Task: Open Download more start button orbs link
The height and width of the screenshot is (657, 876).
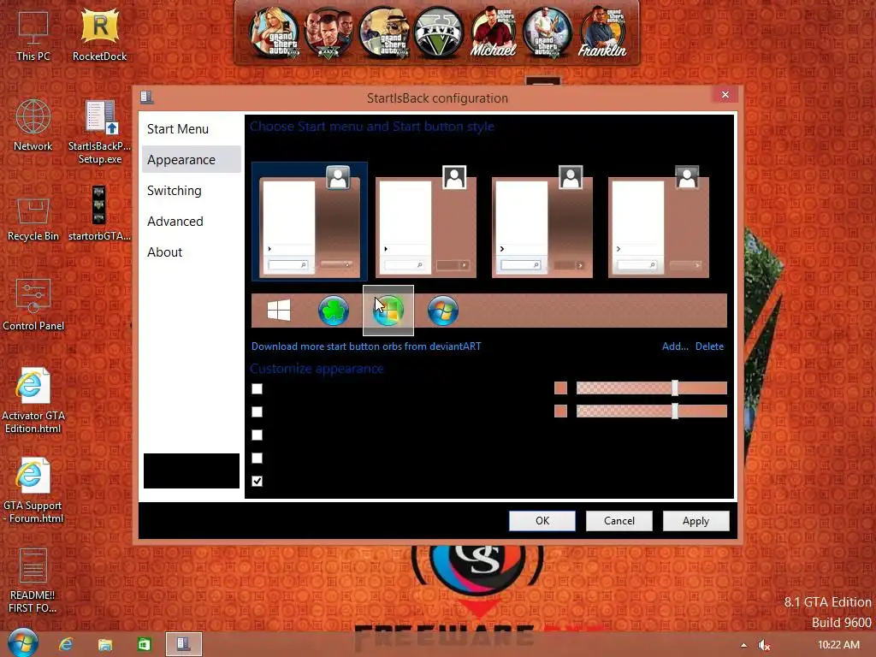Action: 366,346
